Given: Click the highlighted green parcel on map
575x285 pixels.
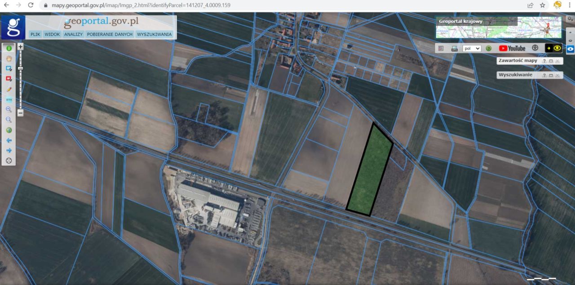Looking at the screenshot, I should pos(370,171).
